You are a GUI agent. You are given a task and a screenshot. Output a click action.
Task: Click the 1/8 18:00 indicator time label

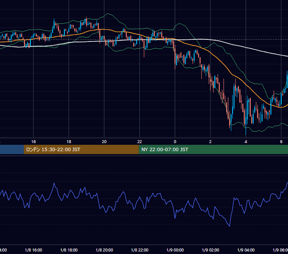coord(69,250)
